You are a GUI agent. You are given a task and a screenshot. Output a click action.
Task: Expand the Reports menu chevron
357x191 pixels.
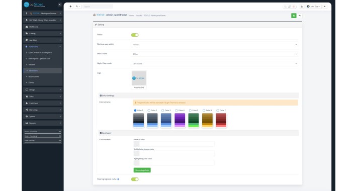pos(60,123)
